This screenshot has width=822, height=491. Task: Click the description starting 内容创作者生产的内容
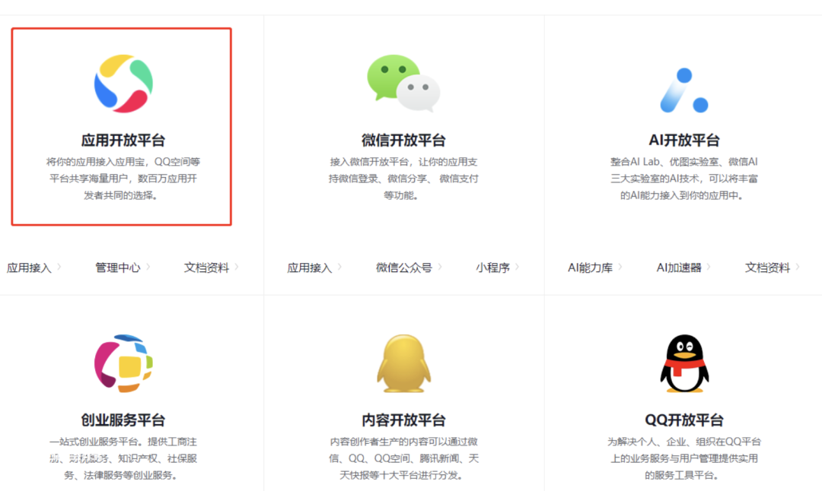coord(403,458)
